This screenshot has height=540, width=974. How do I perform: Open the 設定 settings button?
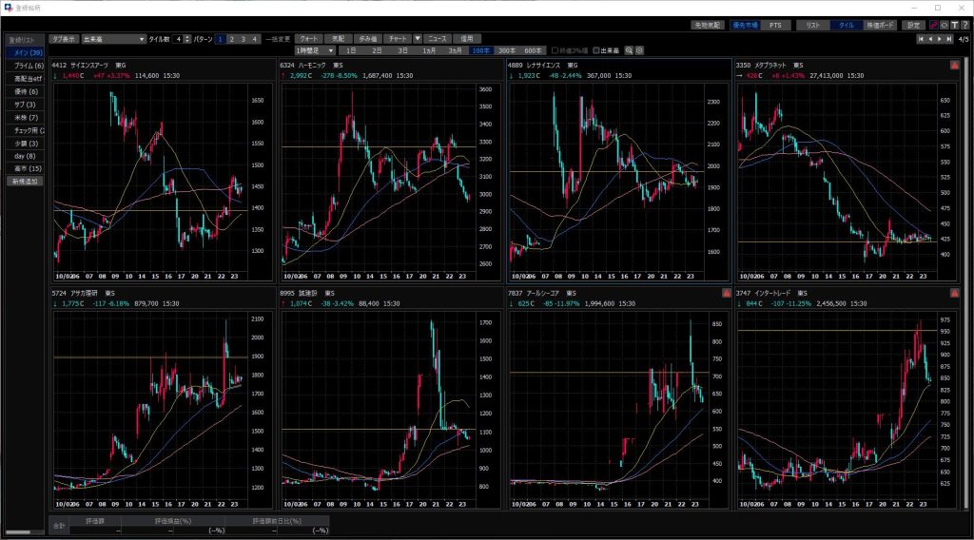tap(913, 25)
